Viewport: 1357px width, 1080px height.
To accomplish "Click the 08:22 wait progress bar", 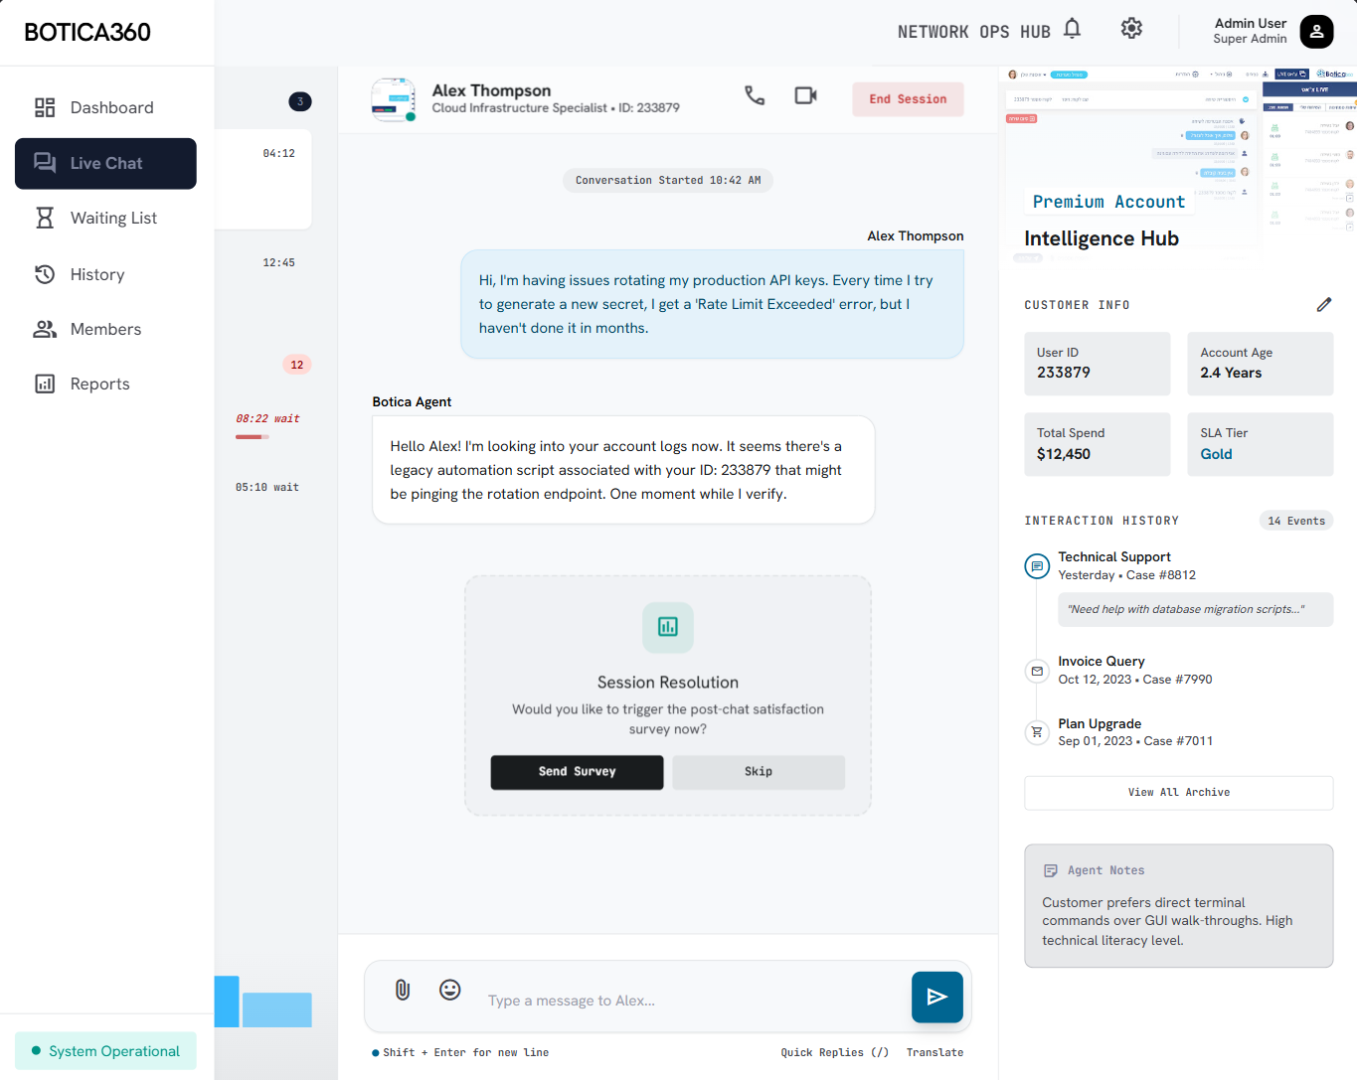I will pyautogui.click(x=253, y=437).
